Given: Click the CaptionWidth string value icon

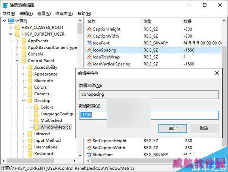Looking at the screenshot, I should click(x=89, y=36).
